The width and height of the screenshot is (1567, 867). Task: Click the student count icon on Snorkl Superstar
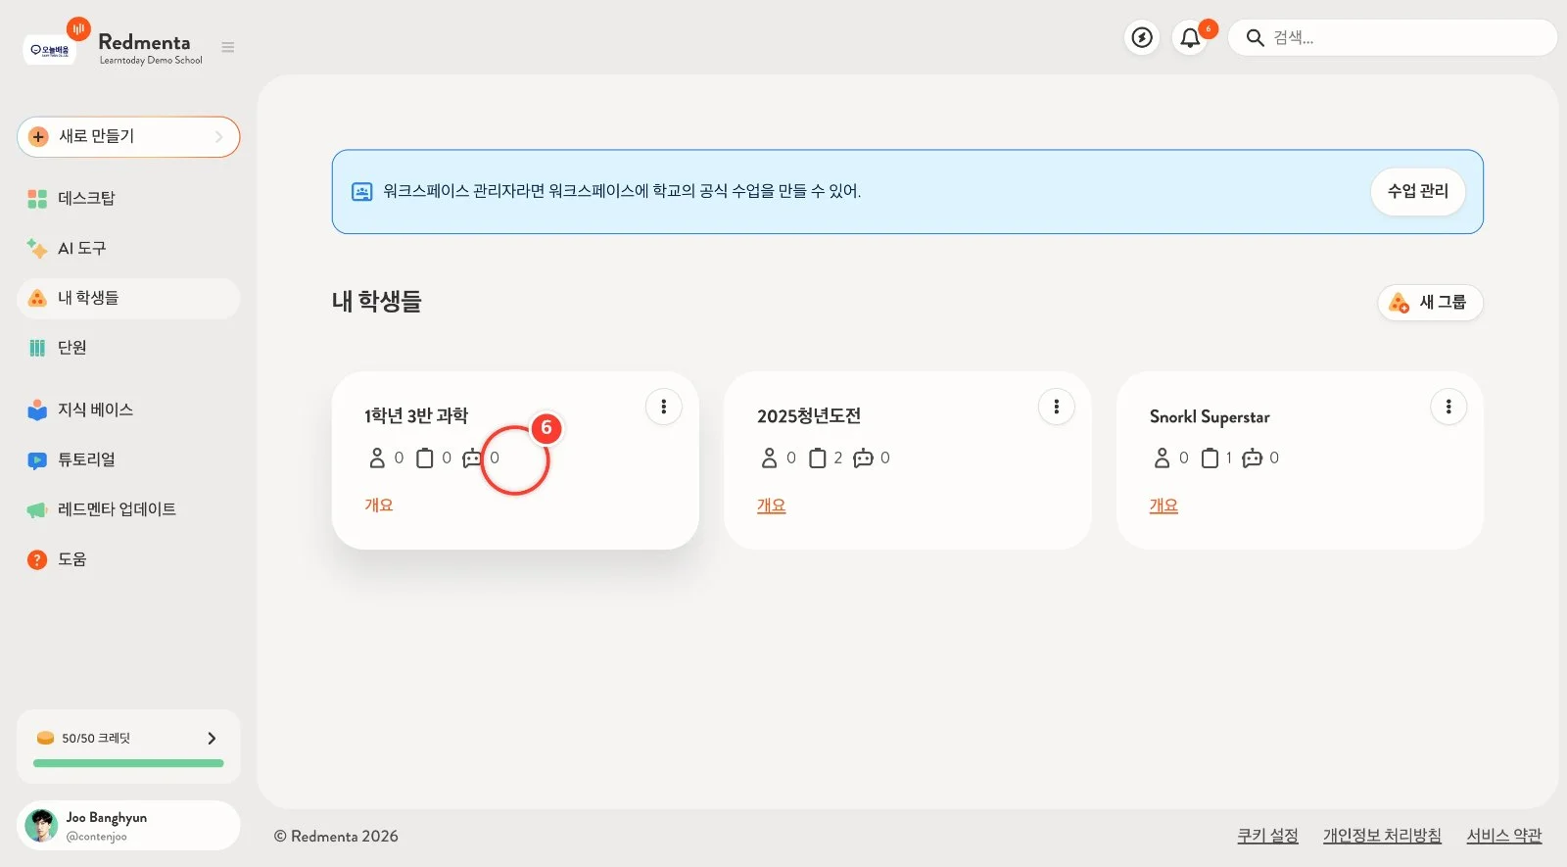click(1162, 458)
